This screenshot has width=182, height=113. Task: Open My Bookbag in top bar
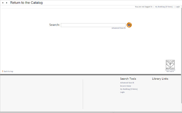(164, 7)
